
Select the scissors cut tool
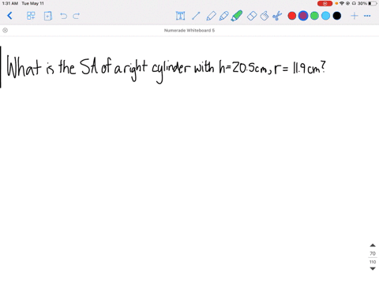coord(277,16)
